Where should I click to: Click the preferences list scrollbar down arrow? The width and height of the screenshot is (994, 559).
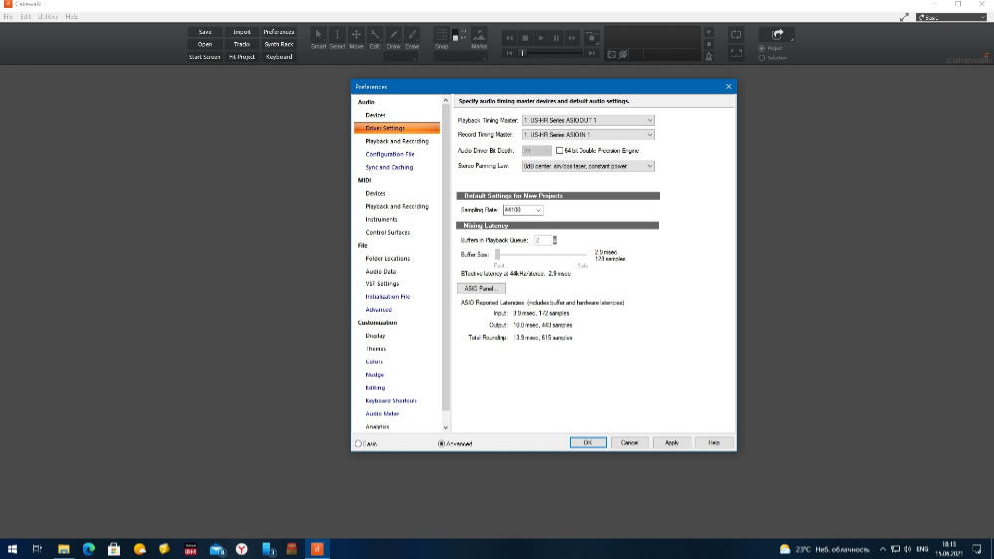coord(445,427)
